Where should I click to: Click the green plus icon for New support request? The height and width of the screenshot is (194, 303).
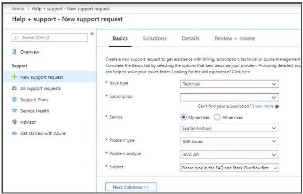14,77
